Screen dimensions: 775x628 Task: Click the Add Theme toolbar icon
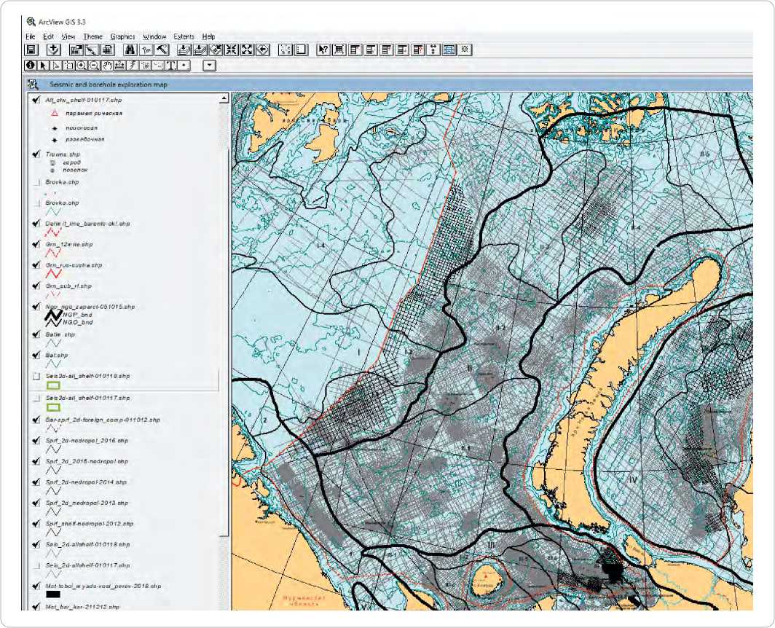point(53,50)
